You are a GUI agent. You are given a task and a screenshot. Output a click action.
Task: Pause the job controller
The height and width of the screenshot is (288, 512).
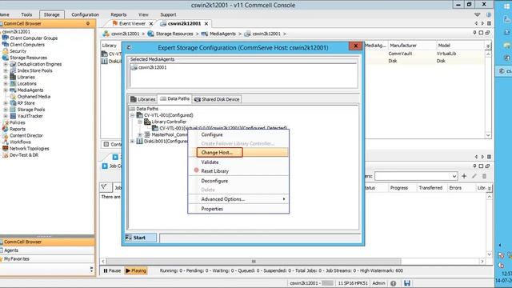point(112,270)
